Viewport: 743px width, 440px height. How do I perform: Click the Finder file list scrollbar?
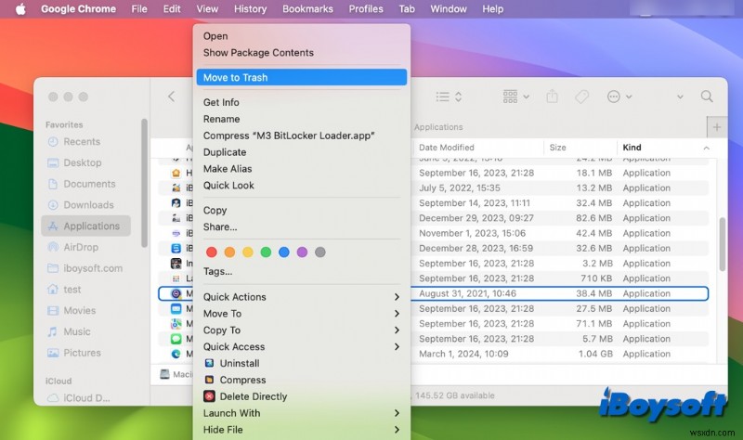coord(723,244)
